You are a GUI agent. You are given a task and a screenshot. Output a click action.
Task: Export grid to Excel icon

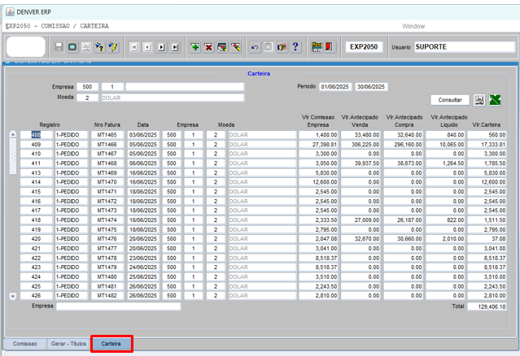[x=496, y=100]
